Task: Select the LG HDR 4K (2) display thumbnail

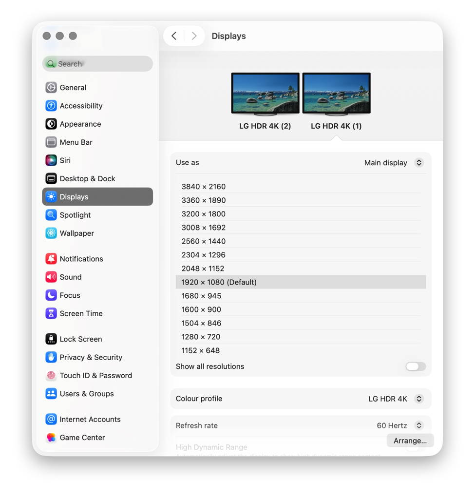Action: point(265,93)
